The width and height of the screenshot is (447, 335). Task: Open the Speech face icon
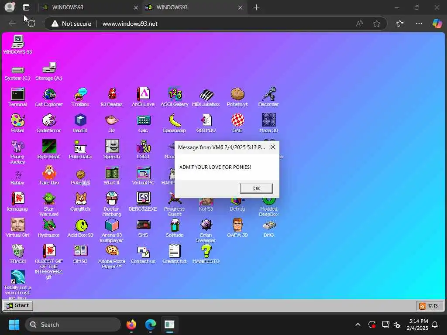pos(112,150)
